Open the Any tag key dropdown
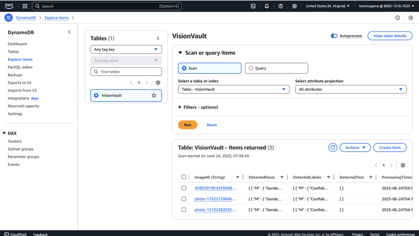The height and width of the screenshot is (236, 419). 126,49
